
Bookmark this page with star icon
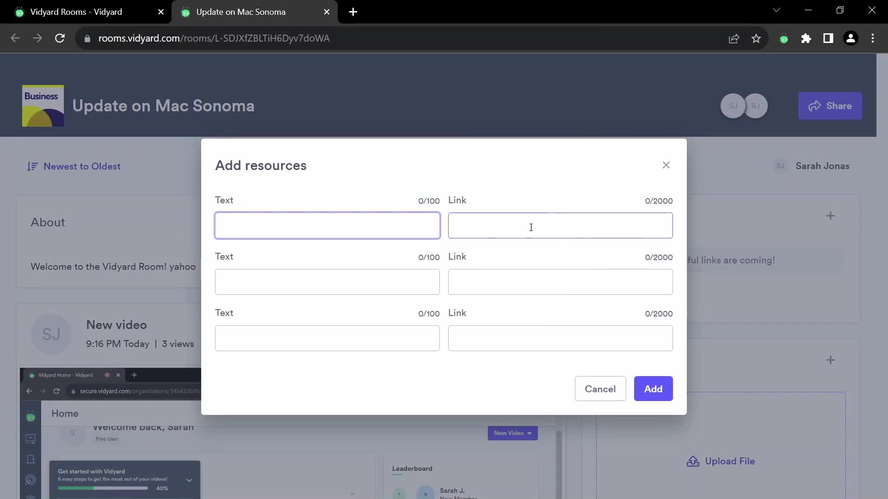(x=756, y=39)
